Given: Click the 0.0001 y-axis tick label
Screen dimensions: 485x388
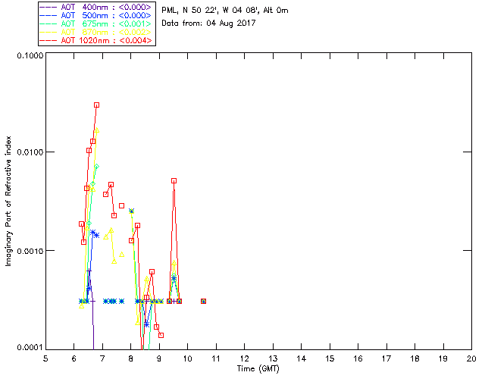Looking at the screenshot, I should click(27, 348).
